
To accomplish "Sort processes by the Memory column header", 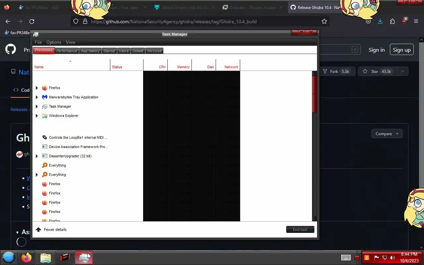I will (x=180, y=65).
